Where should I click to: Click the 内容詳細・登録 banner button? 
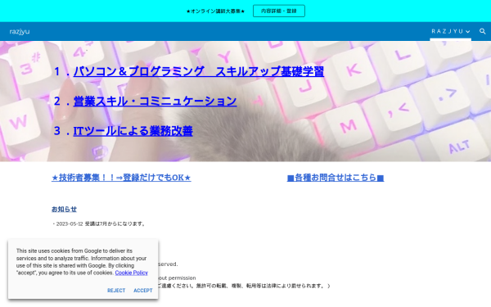tap(279, 11)
